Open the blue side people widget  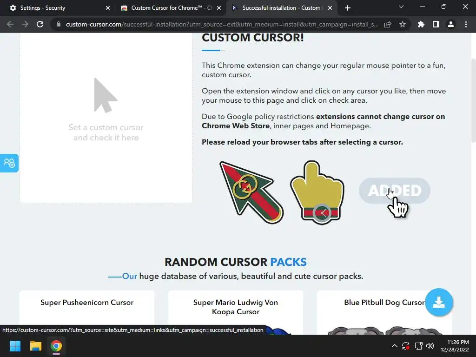pos(9,163)
